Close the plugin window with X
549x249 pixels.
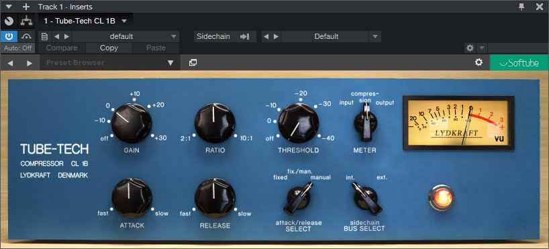540,7
